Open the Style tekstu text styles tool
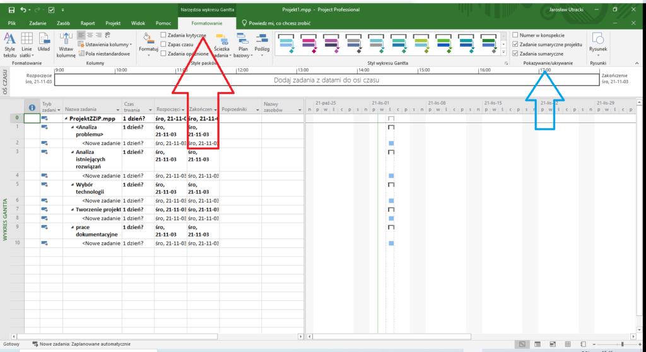This screenshot has height=352, width=646. 9,44
